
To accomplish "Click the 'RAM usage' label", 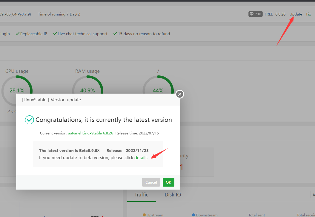I will [x=87, y=71].
